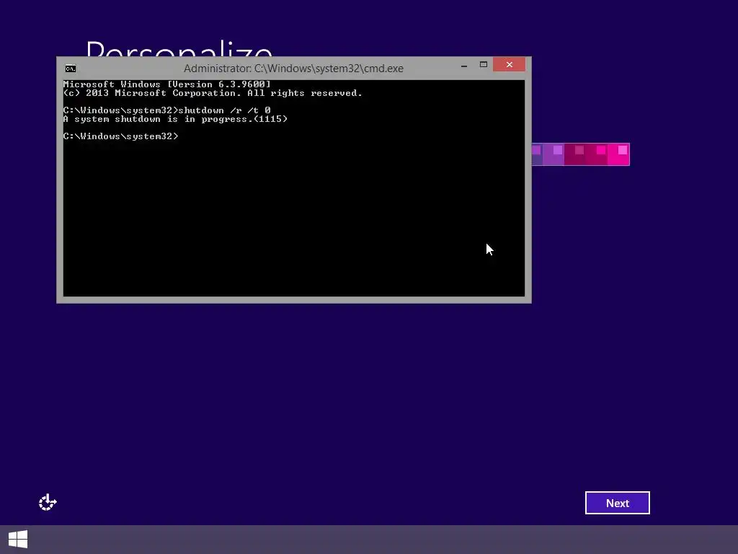Click the cmd.exe icon in title bar
This screenshot has width=738, height=554.
click(x=71, y=69)
